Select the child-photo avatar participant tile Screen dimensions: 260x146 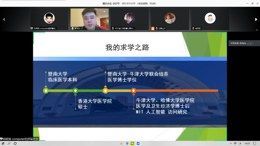[130, 19]
